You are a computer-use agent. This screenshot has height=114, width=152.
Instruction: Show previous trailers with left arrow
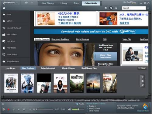click(143, 77)
